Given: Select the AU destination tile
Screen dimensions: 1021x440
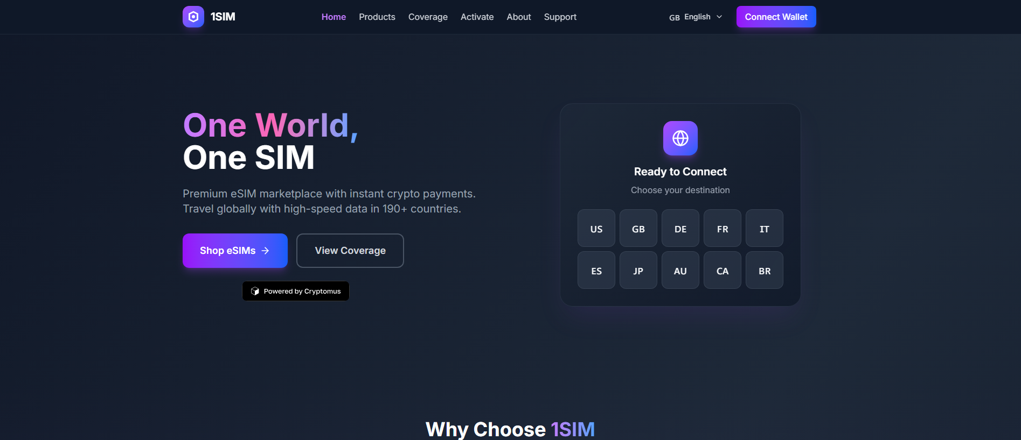Looking at the screenshot, I should pos(680,270).
